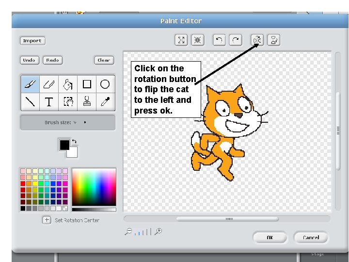
Task: Click the Import button
Action: (32, 41)
